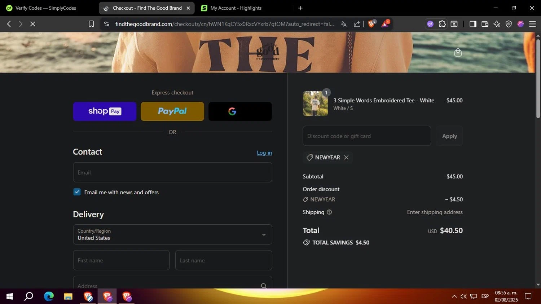Viewport: 541px width, 304px height.
Task: Pay with Google Pay button
Action: pos(240,111)
